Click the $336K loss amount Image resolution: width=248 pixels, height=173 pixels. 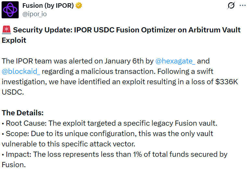click(227, 82)
